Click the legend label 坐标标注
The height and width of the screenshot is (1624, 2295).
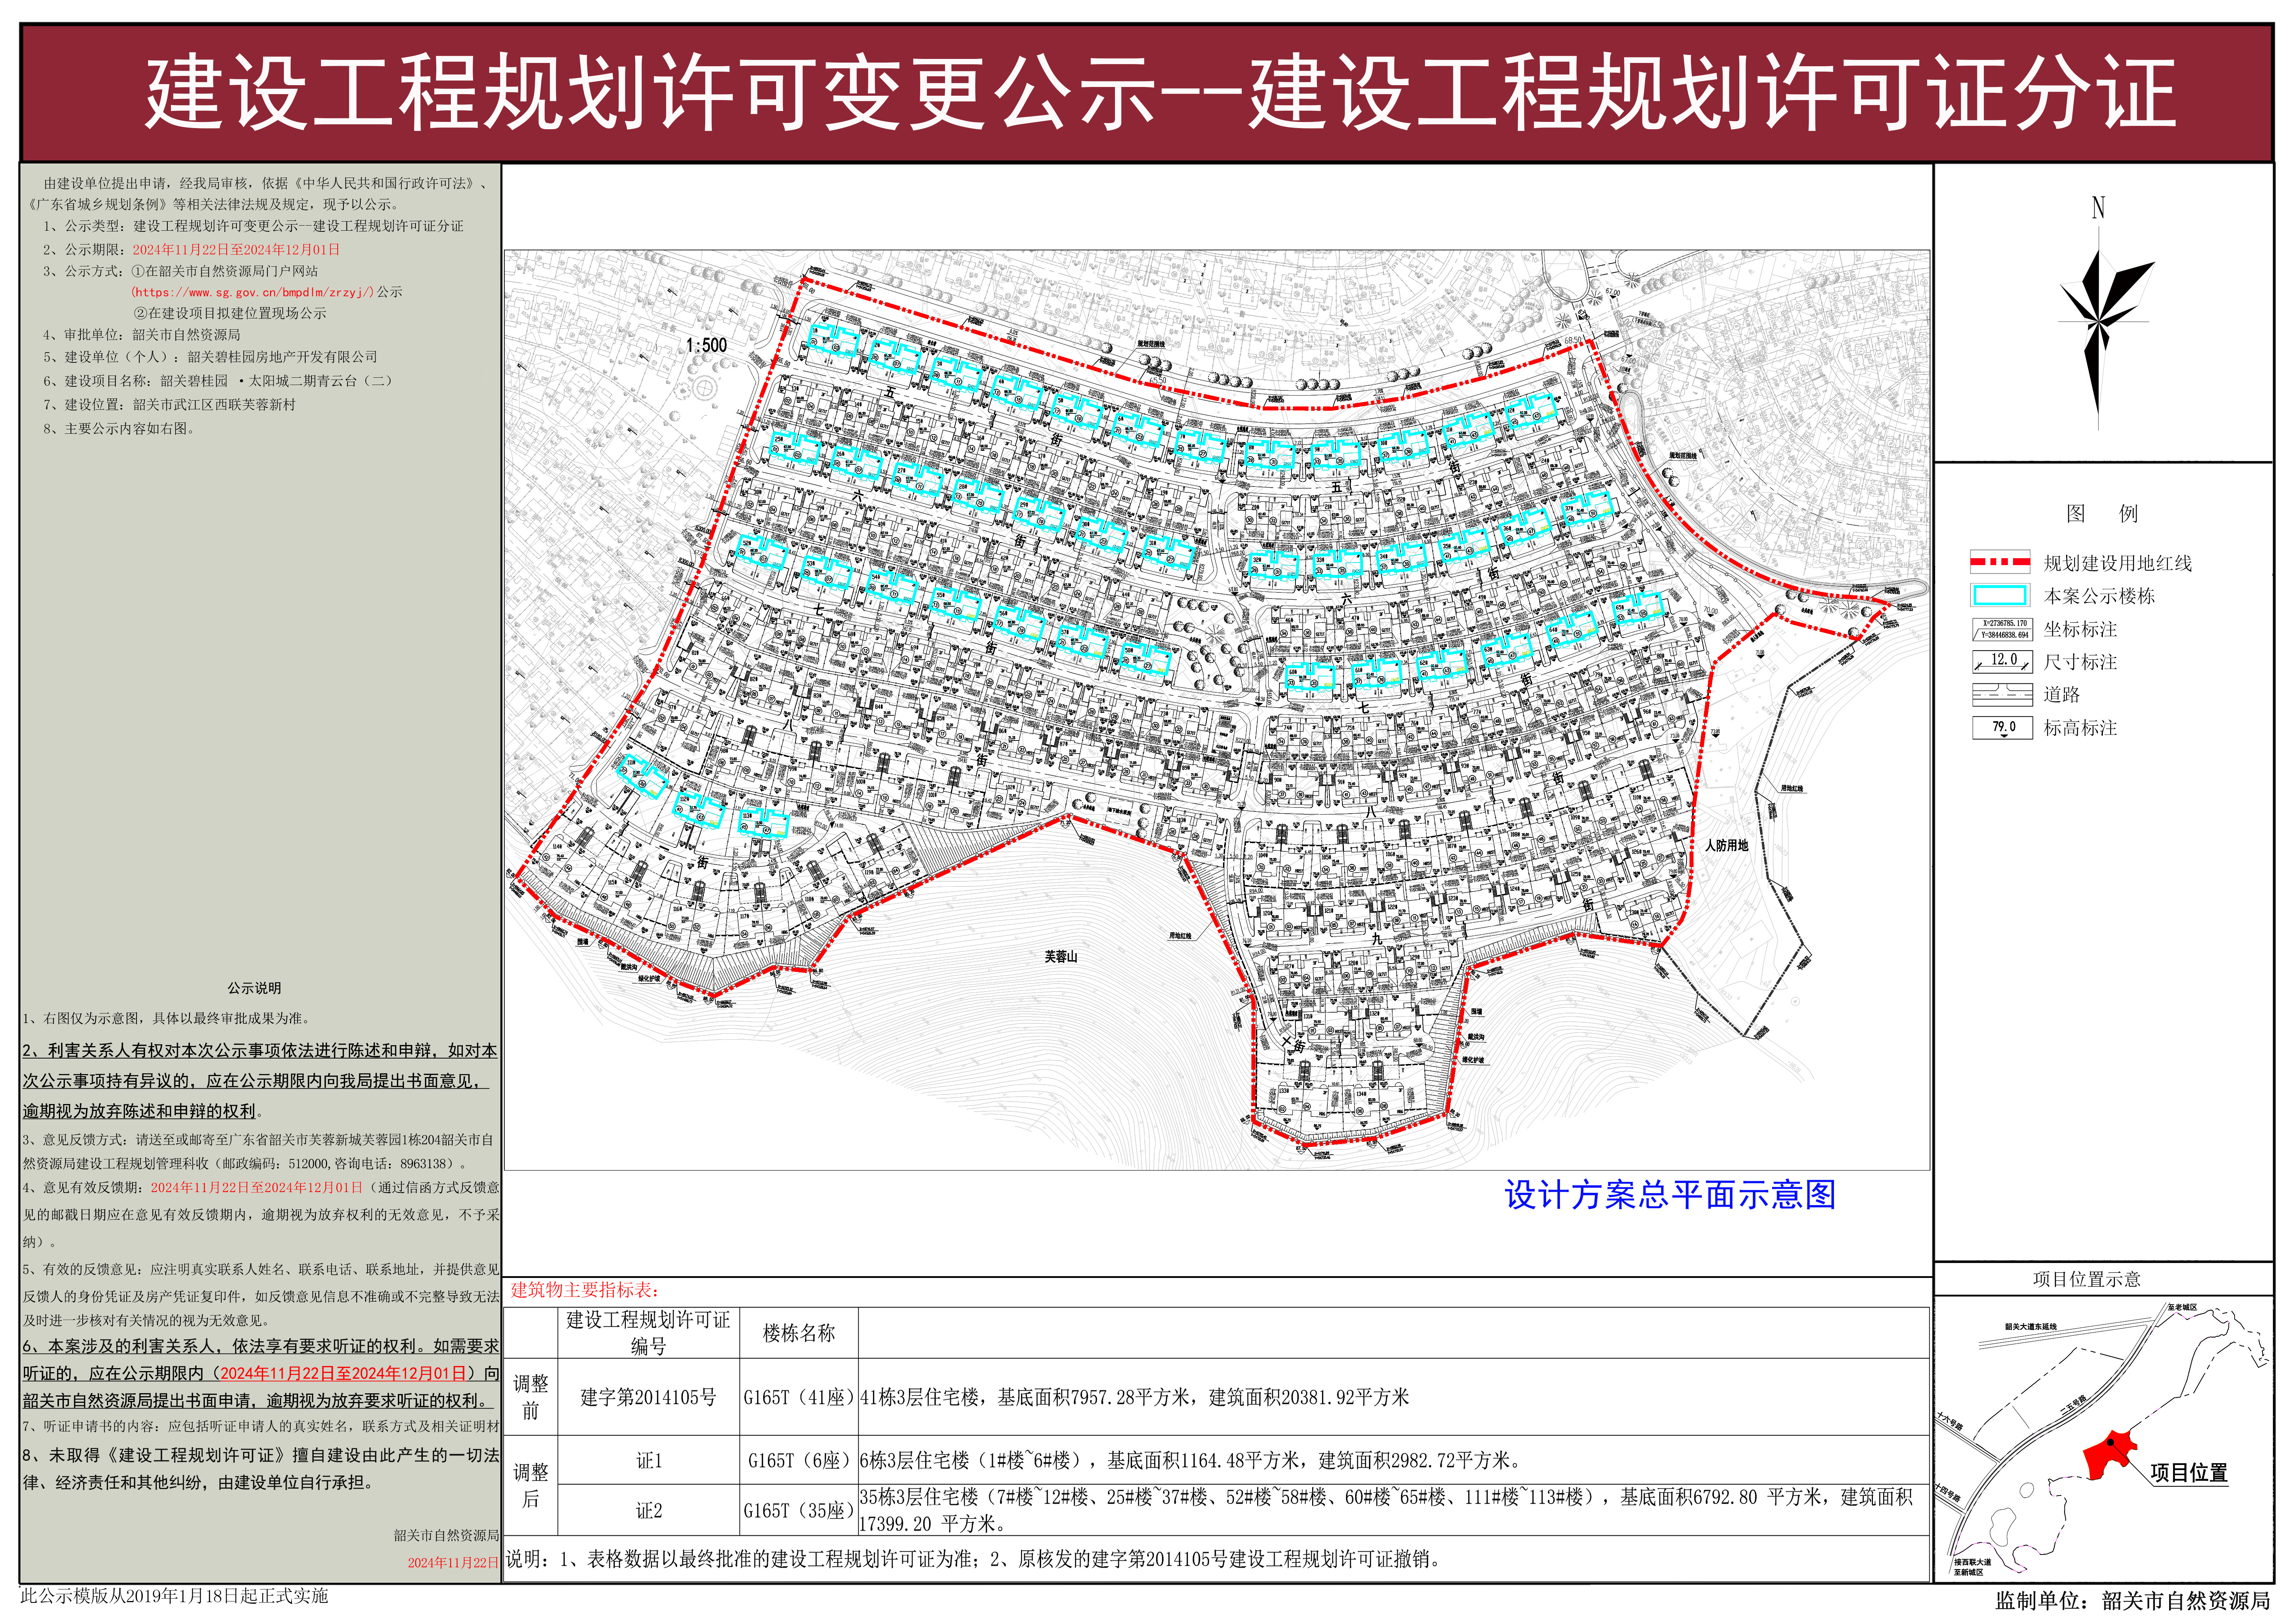click(x=2080, y=629)
